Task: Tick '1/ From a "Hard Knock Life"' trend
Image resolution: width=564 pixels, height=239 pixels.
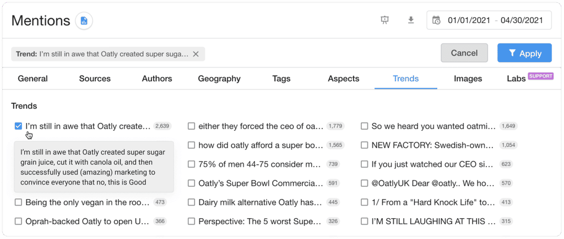Action: [x=365, y=202]
